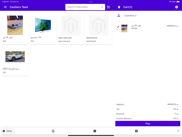Click the Custom Discount row label
The width and height of the screenshot is (182, 137).
tap(124, 118)
